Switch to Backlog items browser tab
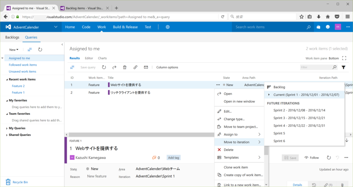The width and height of the screenshot is (353, 187). pos(84,8)
